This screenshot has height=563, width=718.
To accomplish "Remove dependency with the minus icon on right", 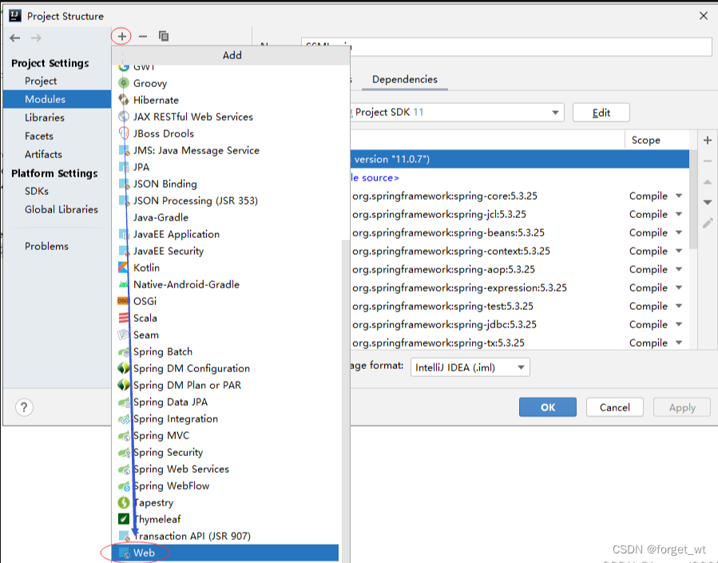I will pyautogui.click(x=708, y=161).
